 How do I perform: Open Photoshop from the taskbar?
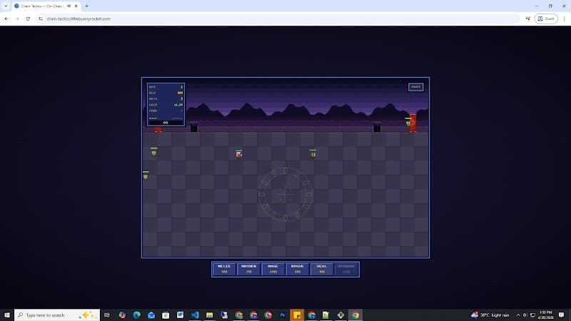282,315
